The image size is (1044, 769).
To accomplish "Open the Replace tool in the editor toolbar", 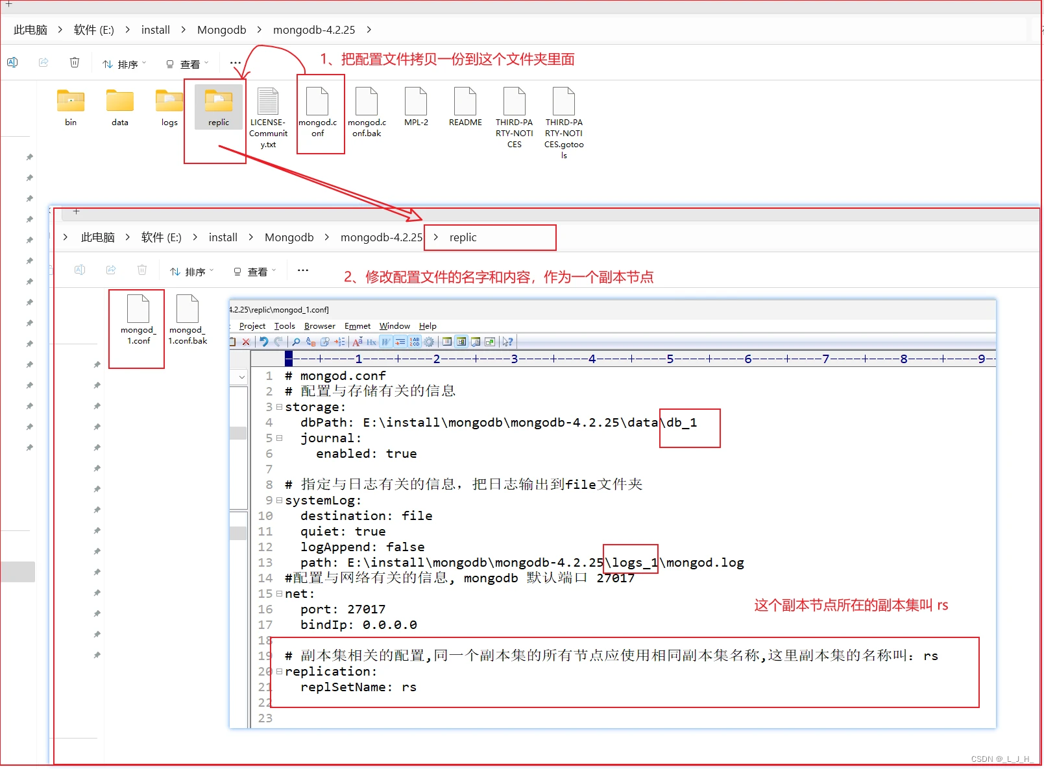I will coord(310,342).
